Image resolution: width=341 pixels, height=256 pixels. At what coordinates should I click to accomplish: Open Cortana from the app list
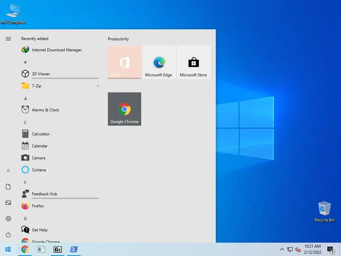coord(60,170)
